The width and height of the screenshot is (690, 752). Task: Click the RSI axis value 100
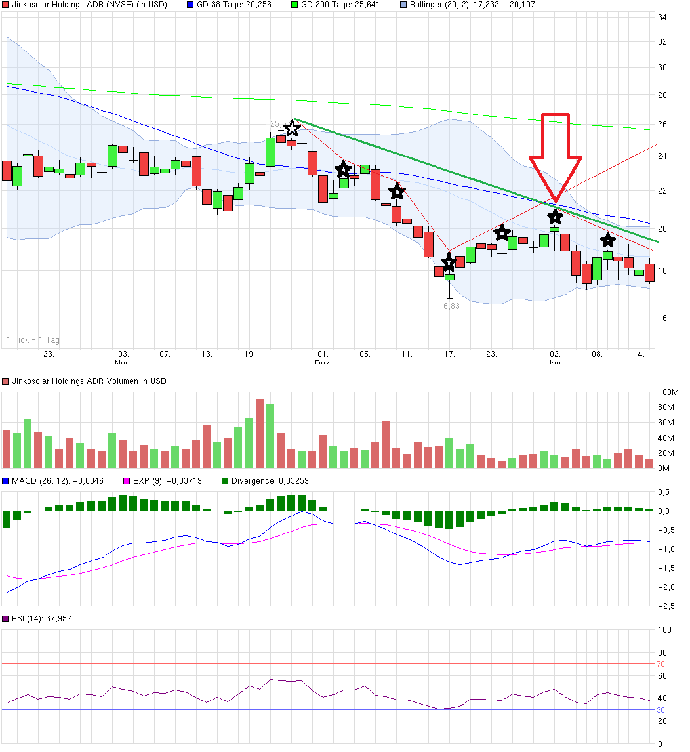(664, 630)
